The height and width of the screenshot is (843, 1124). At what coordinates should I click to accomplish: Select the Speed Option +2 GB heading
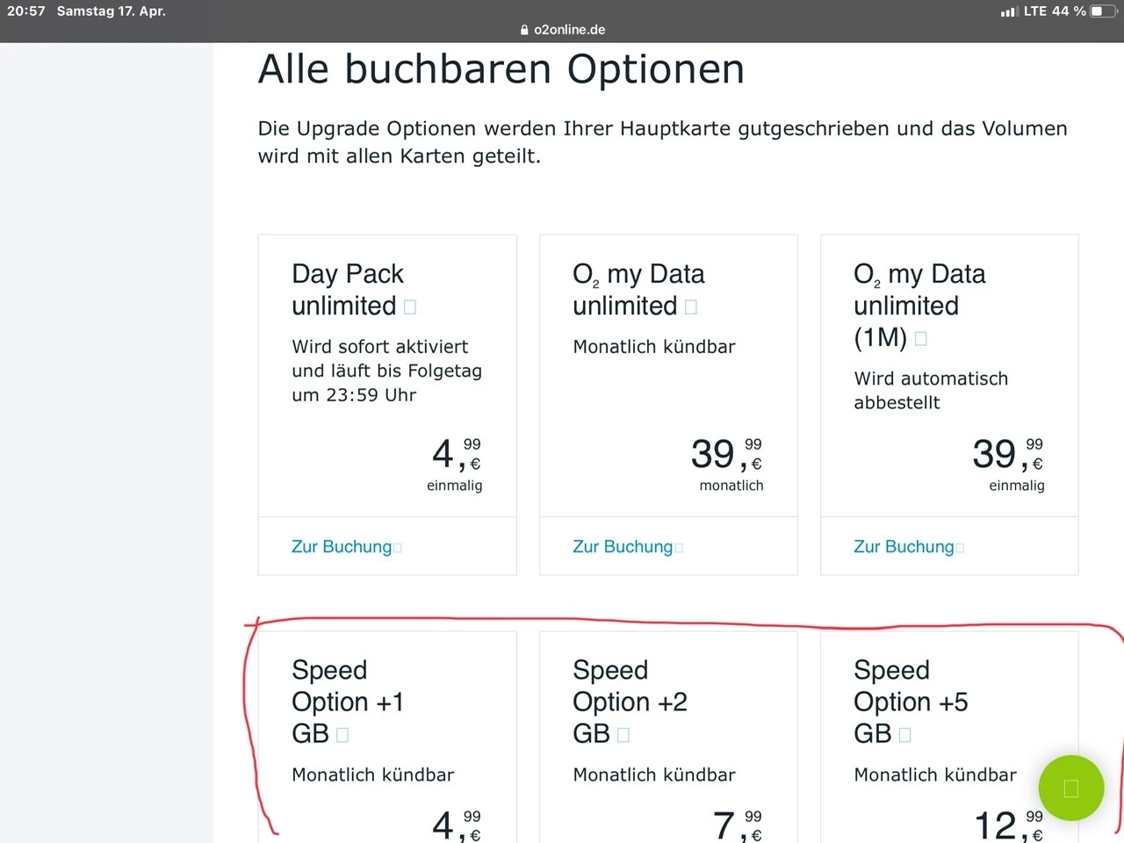click(x=630, y=702)
